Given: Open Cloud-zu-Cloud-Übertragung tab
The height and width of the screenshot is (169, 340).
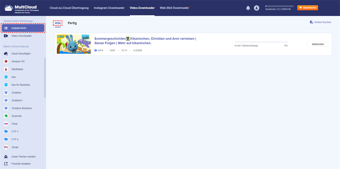Looking at the screenshot, I should [x=69, y=8].
